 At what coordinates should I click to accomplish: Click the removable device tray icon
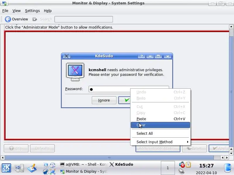pyautogui.click(x=181, y=171)
